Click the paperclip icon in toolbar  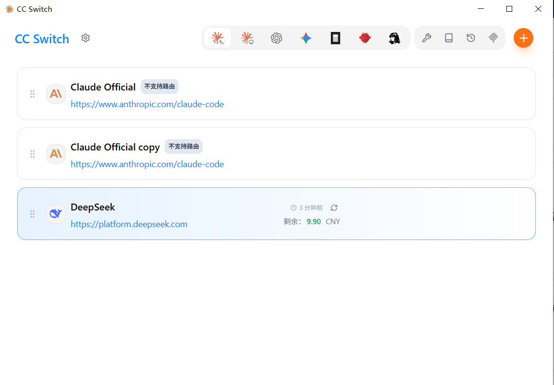[x=493, y=38]
